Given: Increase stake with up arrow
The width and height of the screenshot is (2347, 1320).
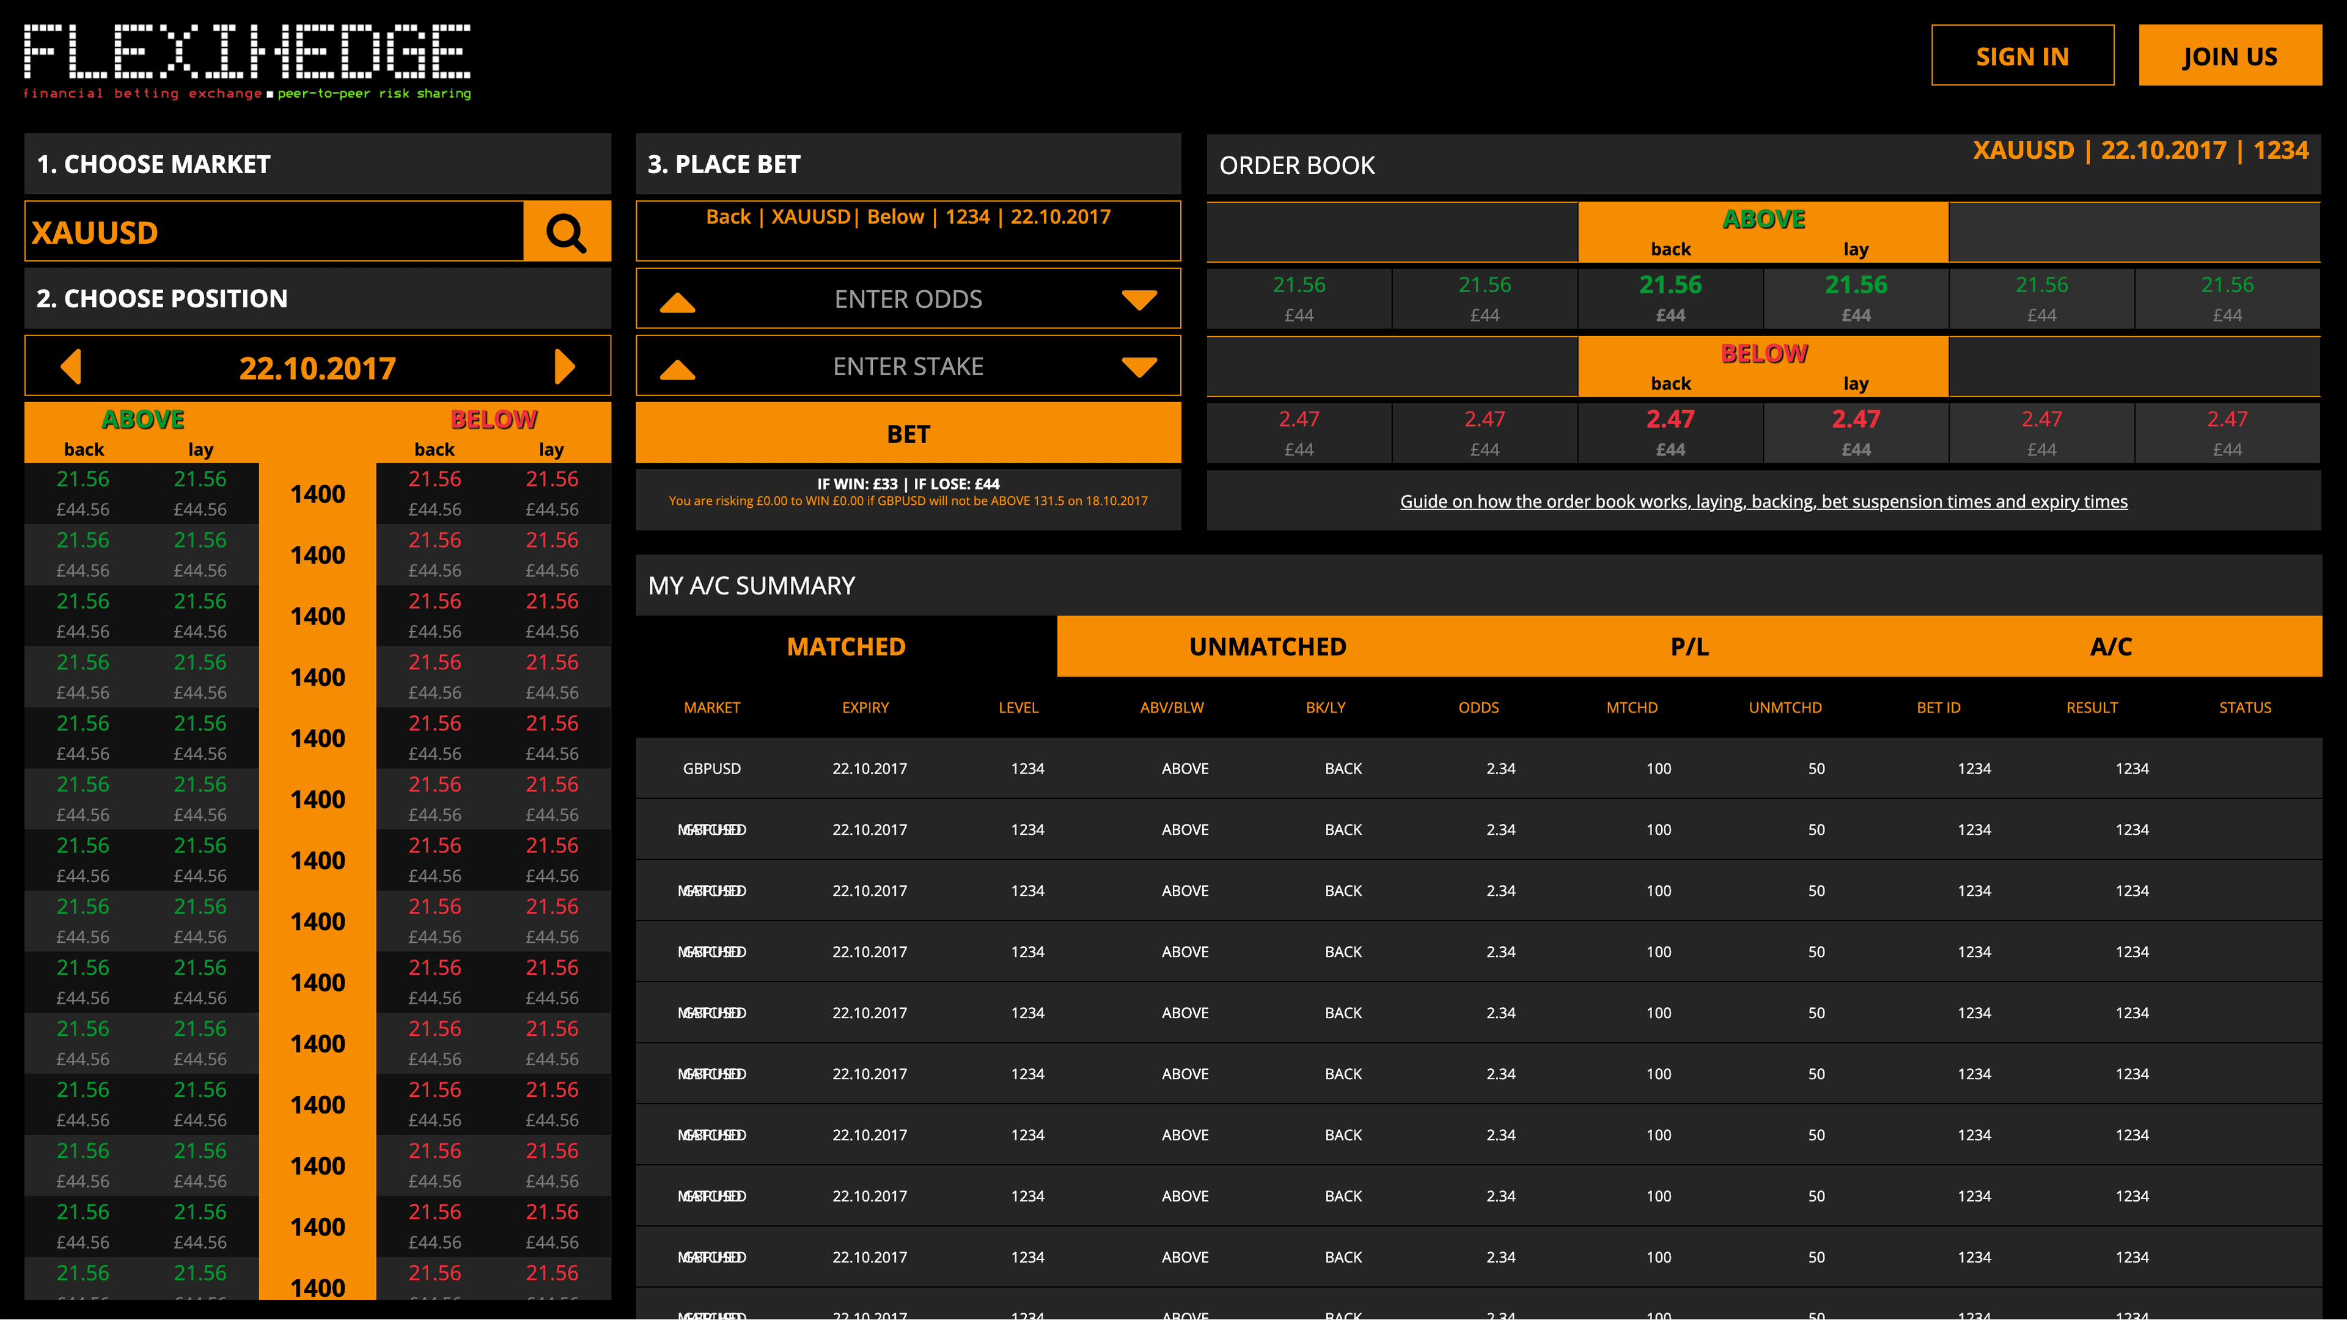Looking at the screenshot, I should tap(677, 369).
